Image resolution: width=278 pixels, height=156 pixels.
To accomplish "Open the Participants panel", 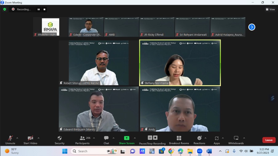I will pyautogui.click(x=83, y=140).
